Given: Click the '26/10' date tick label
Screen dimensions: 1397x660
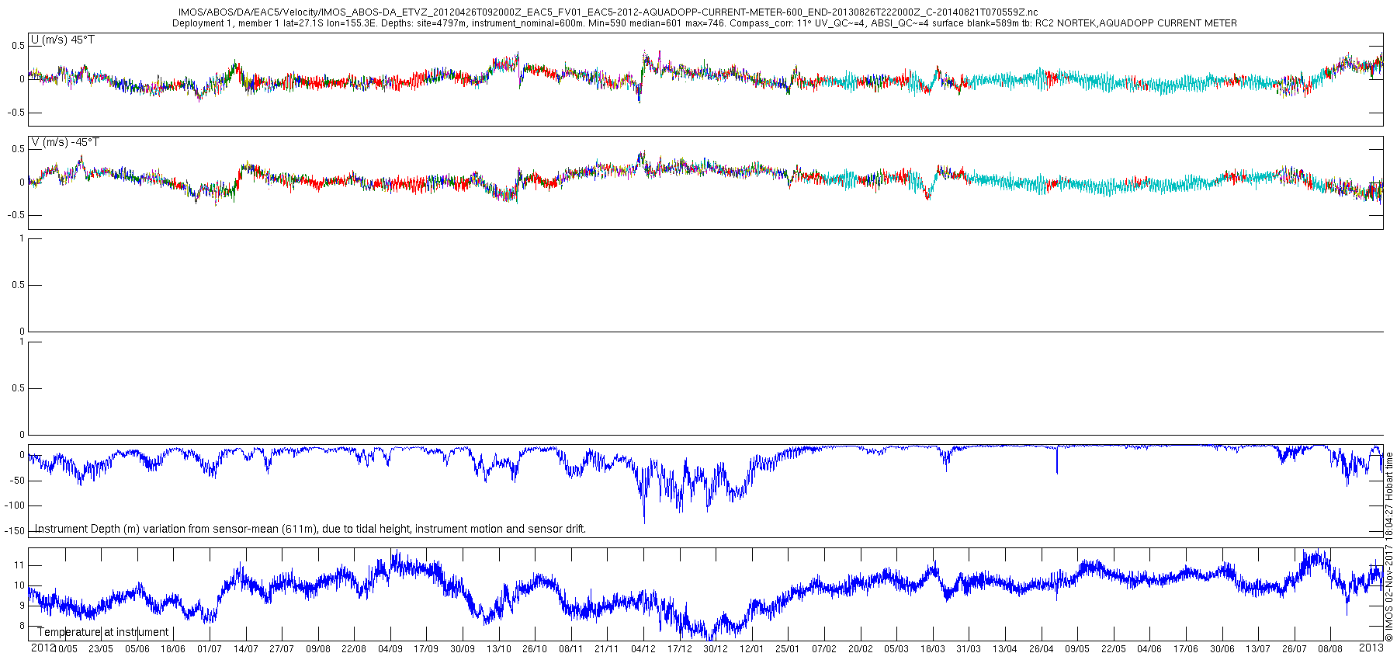Looking at the screenshot, I should 535,649.
